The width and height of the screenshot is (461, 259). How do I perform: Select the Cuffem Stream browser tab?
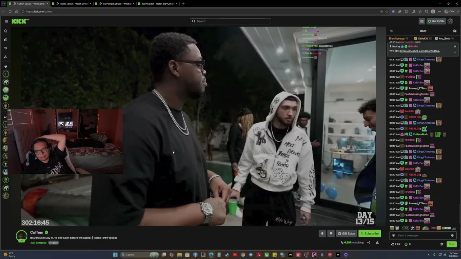[x=28, y=4]
